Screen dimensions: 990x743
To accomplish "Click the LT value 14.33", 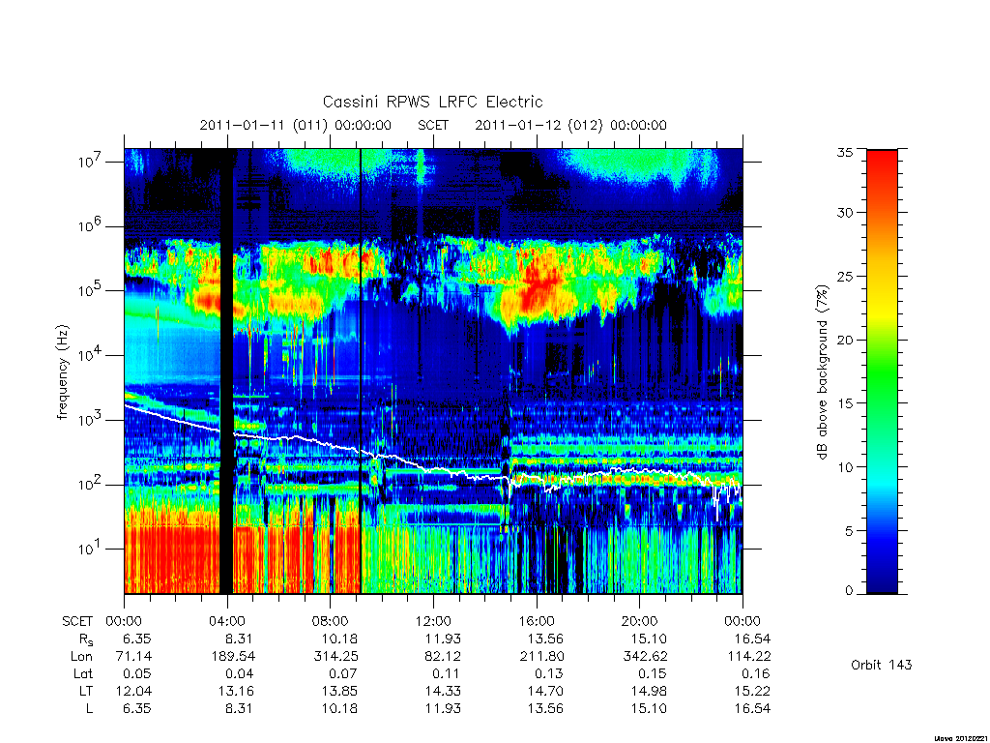I will point(443,691).
